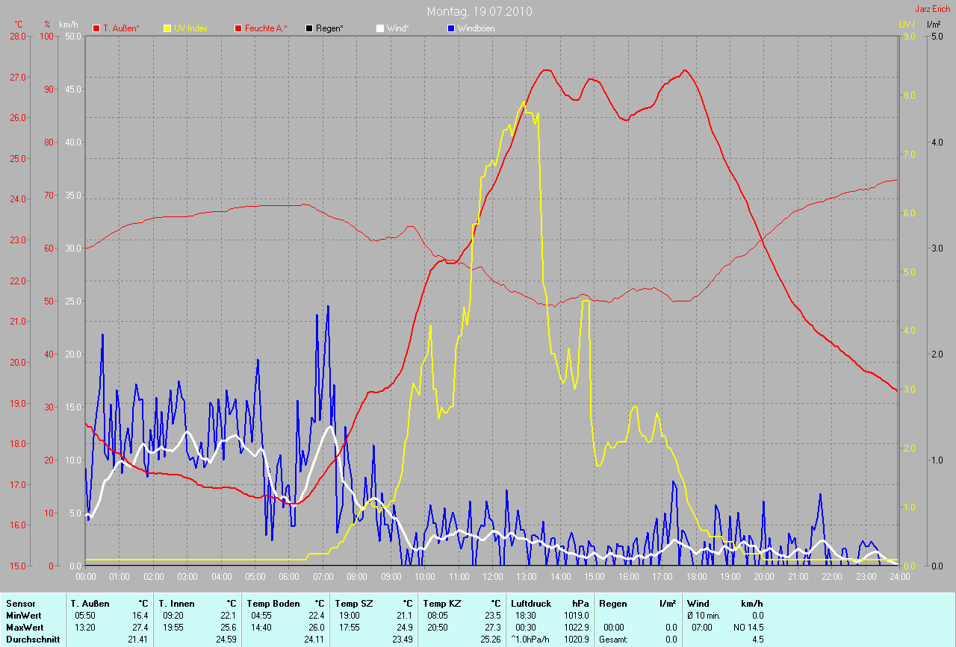Click the "100" tick on the % axis
956x647 pixels.
coord(48,36)
